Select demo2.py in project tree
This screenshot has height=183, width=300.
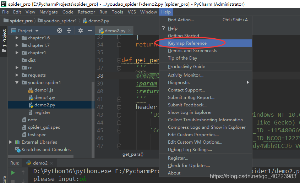pos(45,105)
